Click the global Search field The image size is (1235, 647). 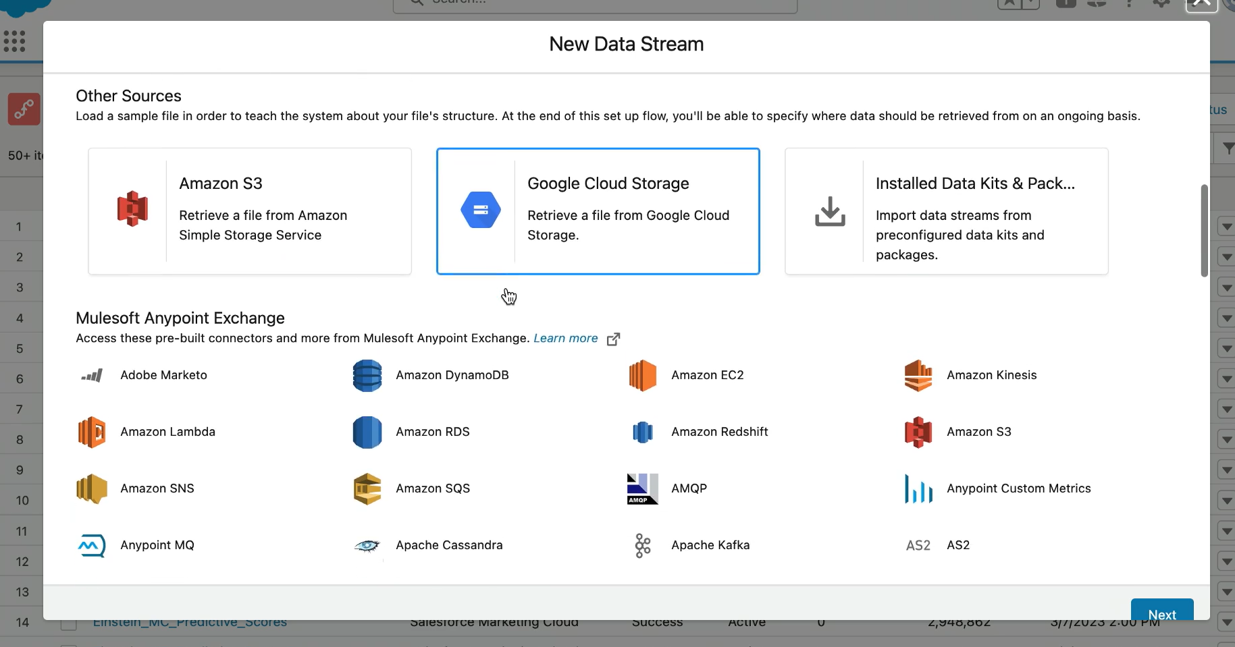pyautogui.click(x=595, y=5)
